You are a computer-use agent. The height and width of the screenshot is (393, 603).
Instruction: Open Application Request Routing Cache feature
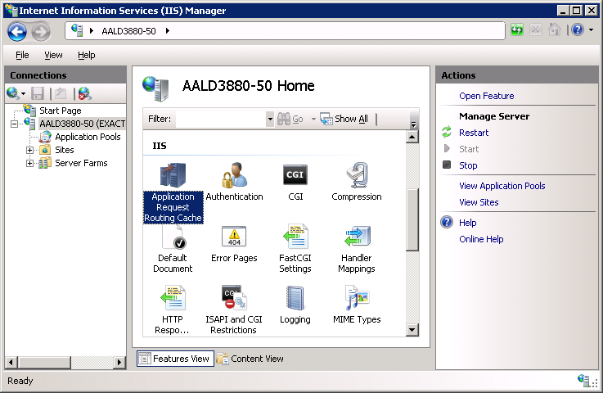pos(173,192)
